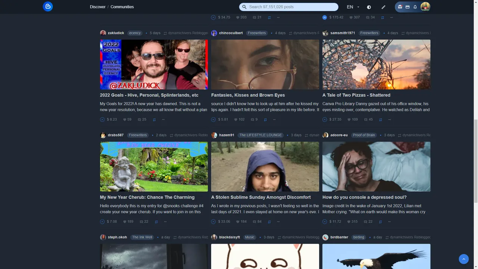Show 315 voters on depressed soul post
Viewport: 478px width, 269px height.
pos(352,222)
